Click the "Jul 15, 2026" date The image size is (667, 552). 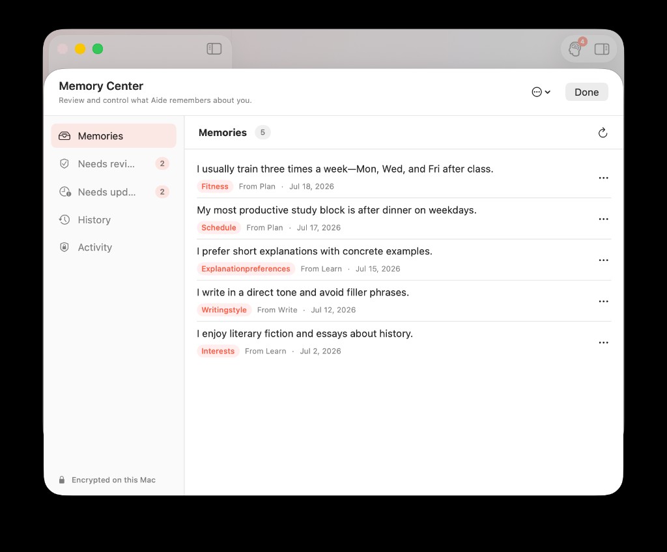click(x=378, y=269)
